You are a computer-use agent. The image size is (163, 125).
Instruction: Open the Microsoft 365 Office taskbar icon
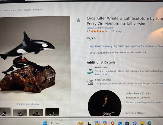click(x=112, y=123)
